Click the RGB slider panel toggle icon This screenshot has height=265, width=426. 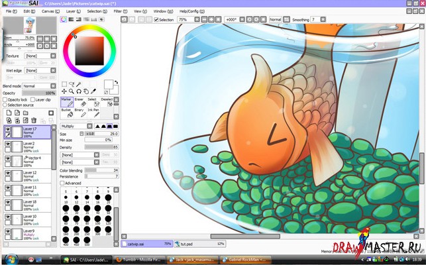(71, 19)
